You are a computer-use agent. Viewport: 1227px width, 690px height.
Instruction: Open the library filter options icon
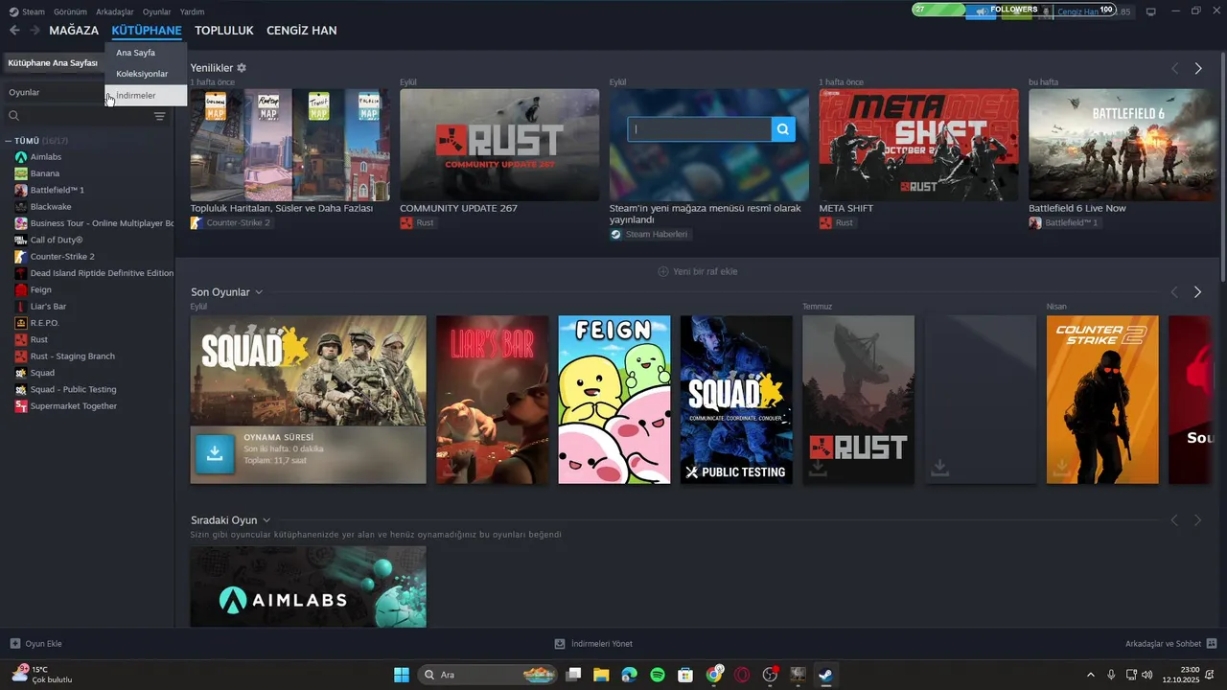[x=160, y=116]
